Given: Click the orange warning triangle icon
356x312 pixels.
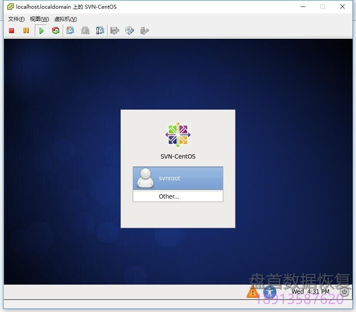Looking at the screenshot, I should tap(252, 292).
